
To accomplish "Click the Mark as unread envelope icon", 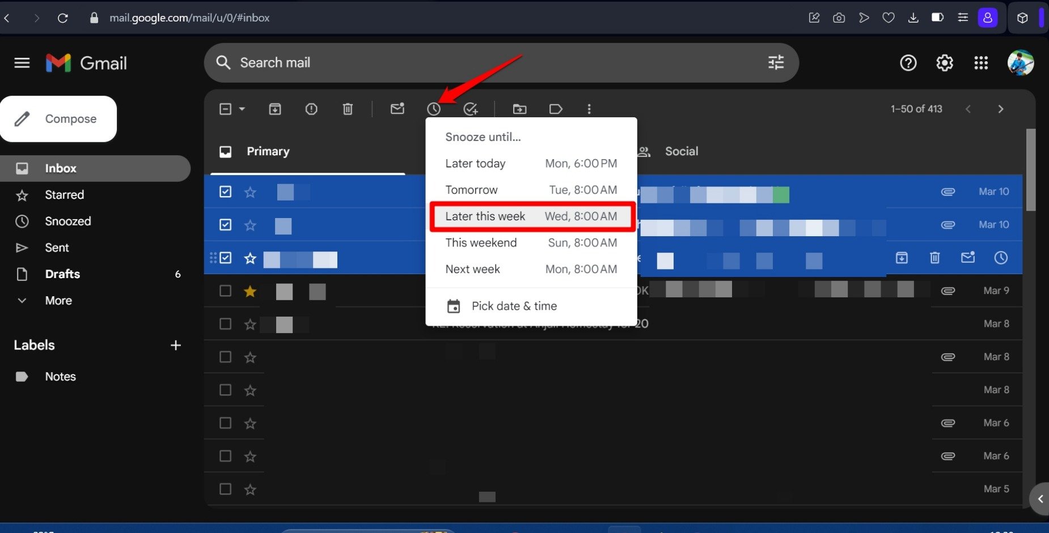I will [x=397, y=109].
